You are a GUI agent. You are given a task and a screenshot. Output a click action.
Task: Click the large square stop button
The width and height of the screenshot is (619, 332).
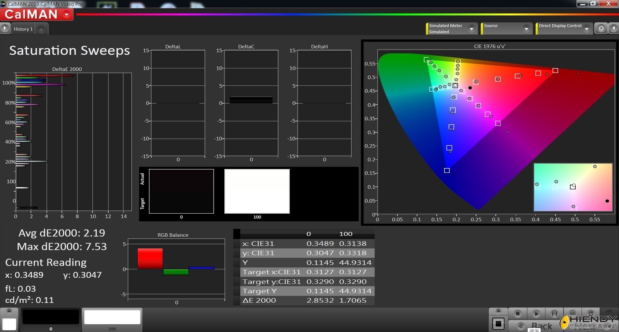(x=498, y=323)
